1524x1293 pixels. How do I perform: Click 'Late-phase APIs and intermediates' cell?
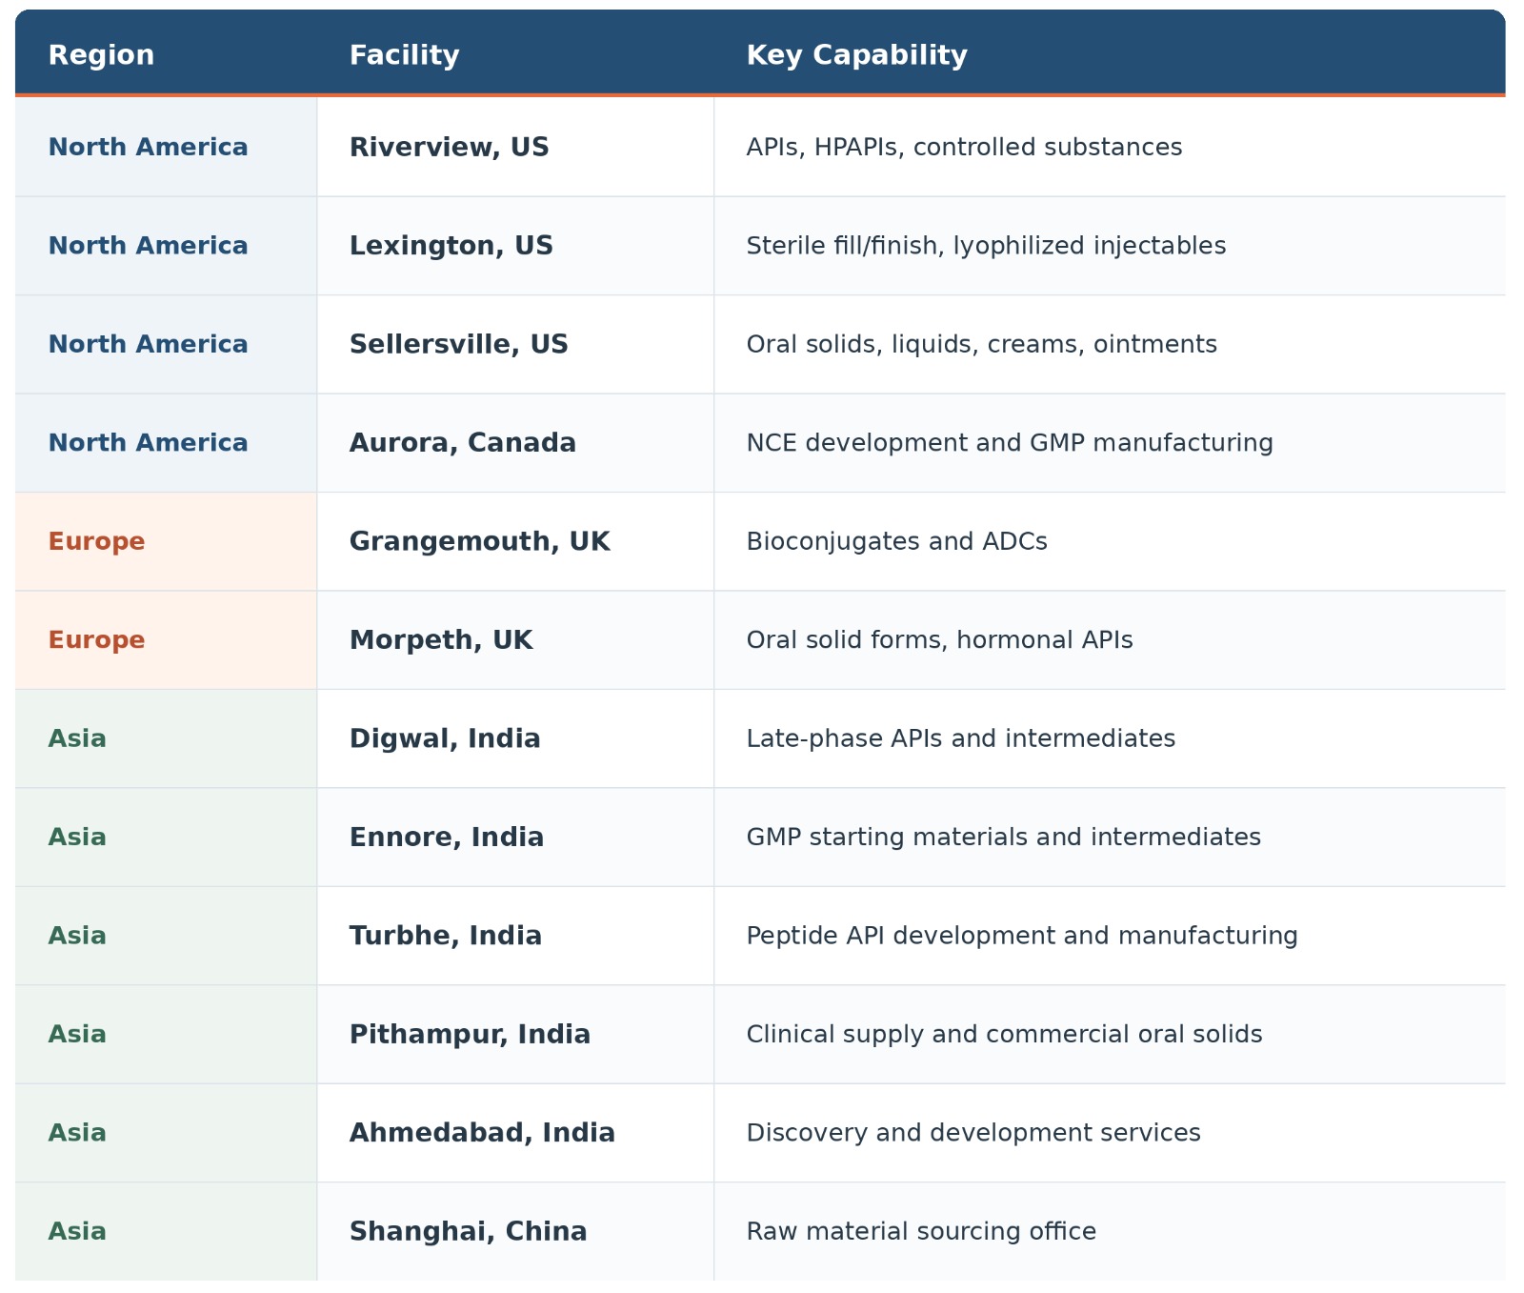[x=1110, y=738]
